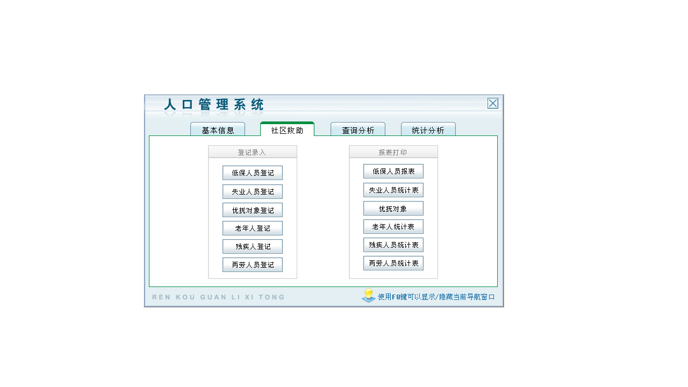Select 优抚对象登记 in the entry panel
This screenshot has width=688, height=387.
pyautogui.click(x=253, y=210)
